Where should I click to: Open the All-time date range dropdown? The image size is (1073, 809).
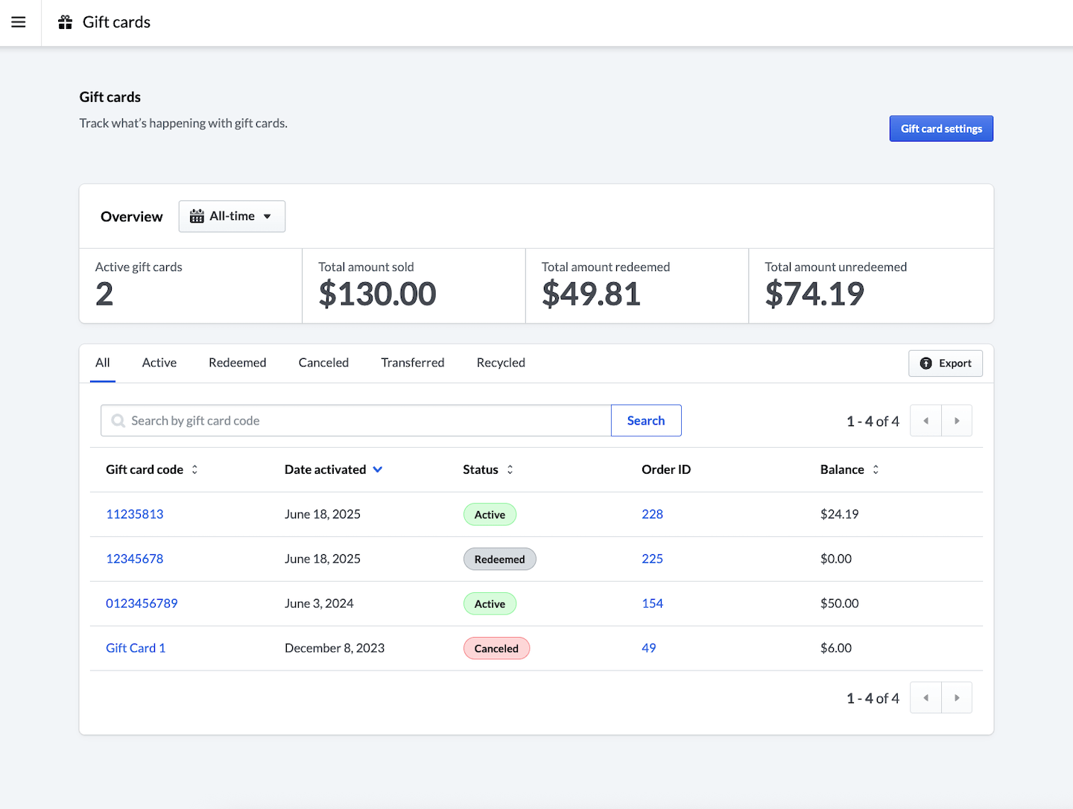[232, 216]
